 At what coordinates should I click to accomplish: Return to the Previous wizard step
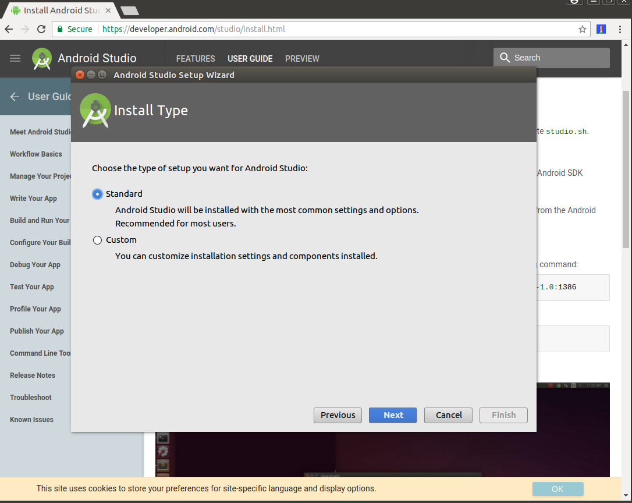(338, 415)
